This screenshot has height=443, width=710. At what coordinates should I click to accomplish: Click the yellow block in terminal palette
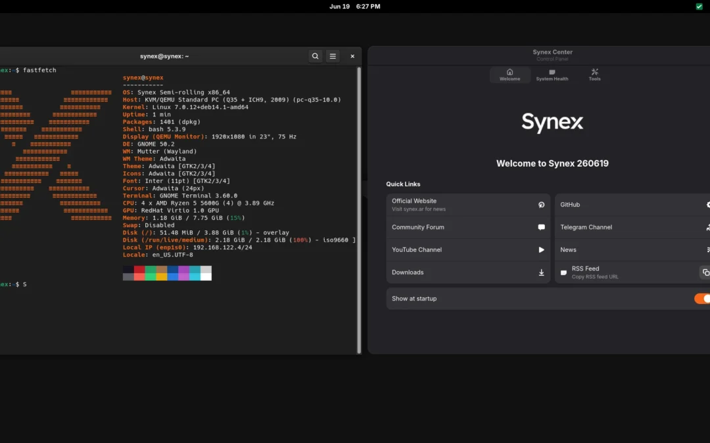pyautogui.click(x=162, y=277)
